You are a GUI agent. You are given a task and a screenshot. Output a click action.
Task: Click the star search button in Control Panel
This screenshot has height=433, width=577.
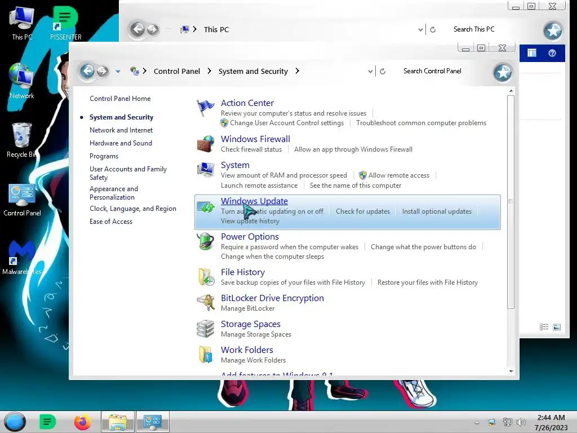[503, 72]
